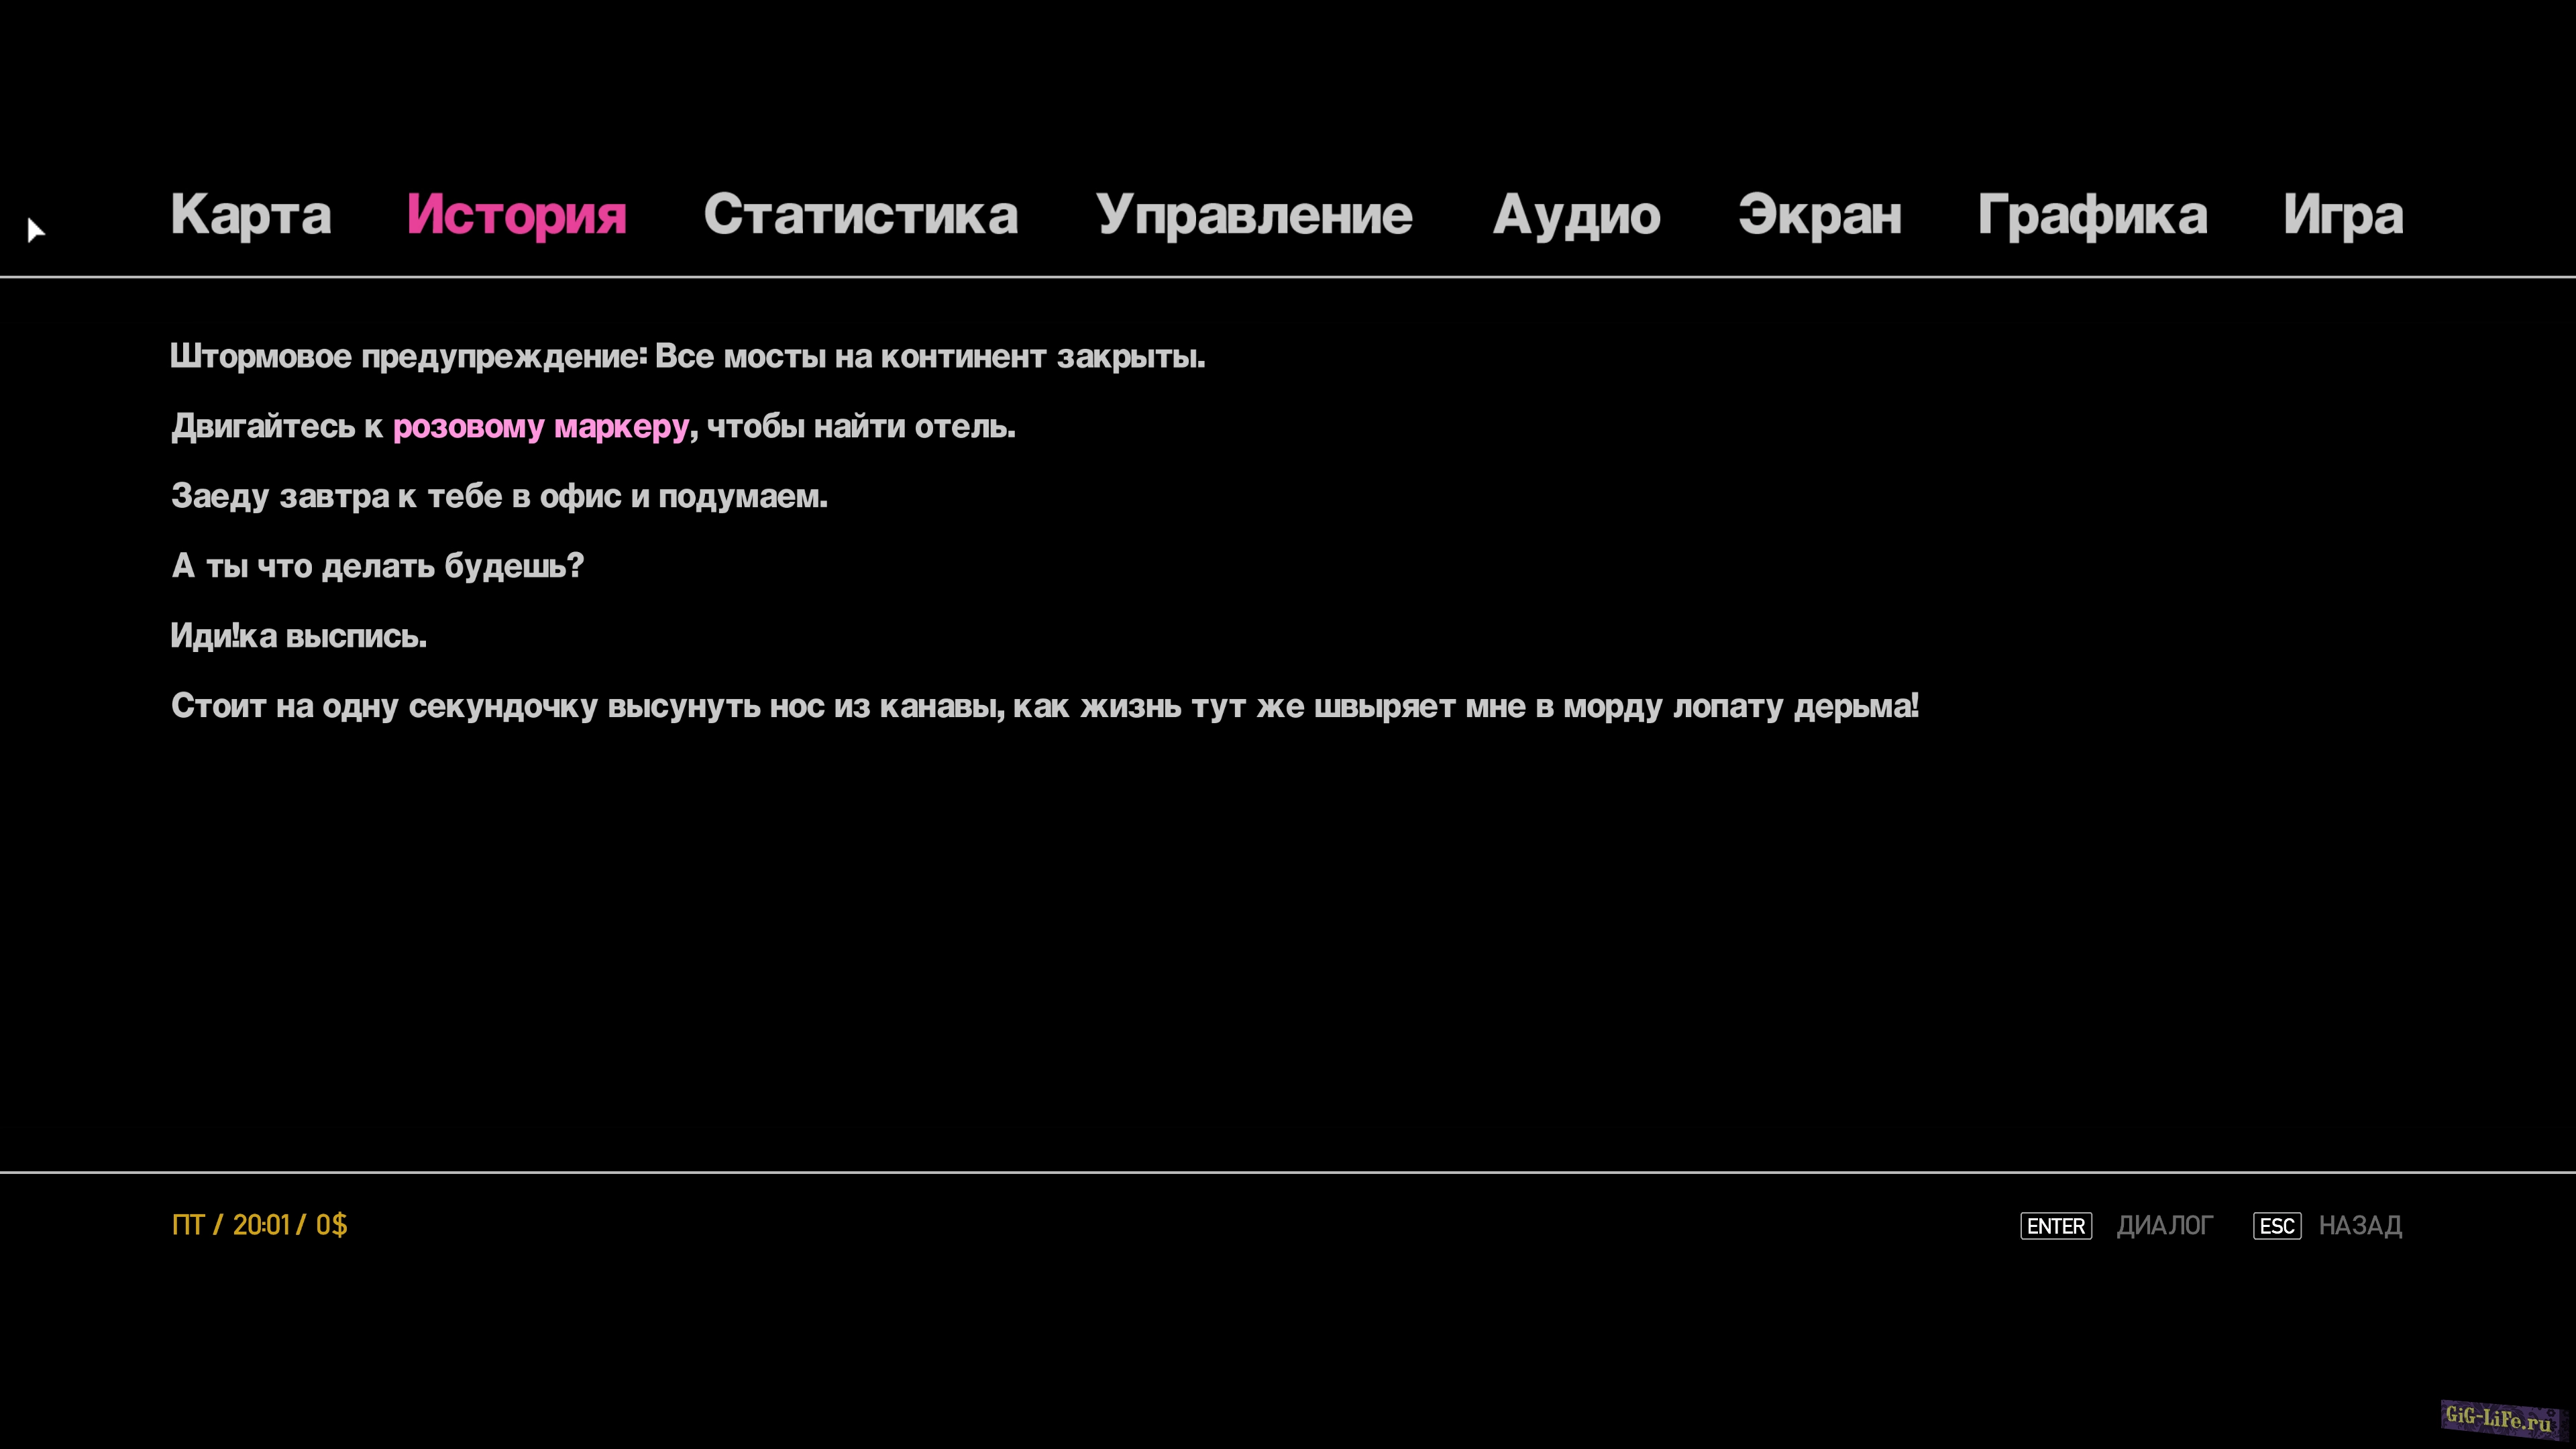Click the day/time/money status text
Viewport: 2576px width, 1449px height.
pos(259,1225)
